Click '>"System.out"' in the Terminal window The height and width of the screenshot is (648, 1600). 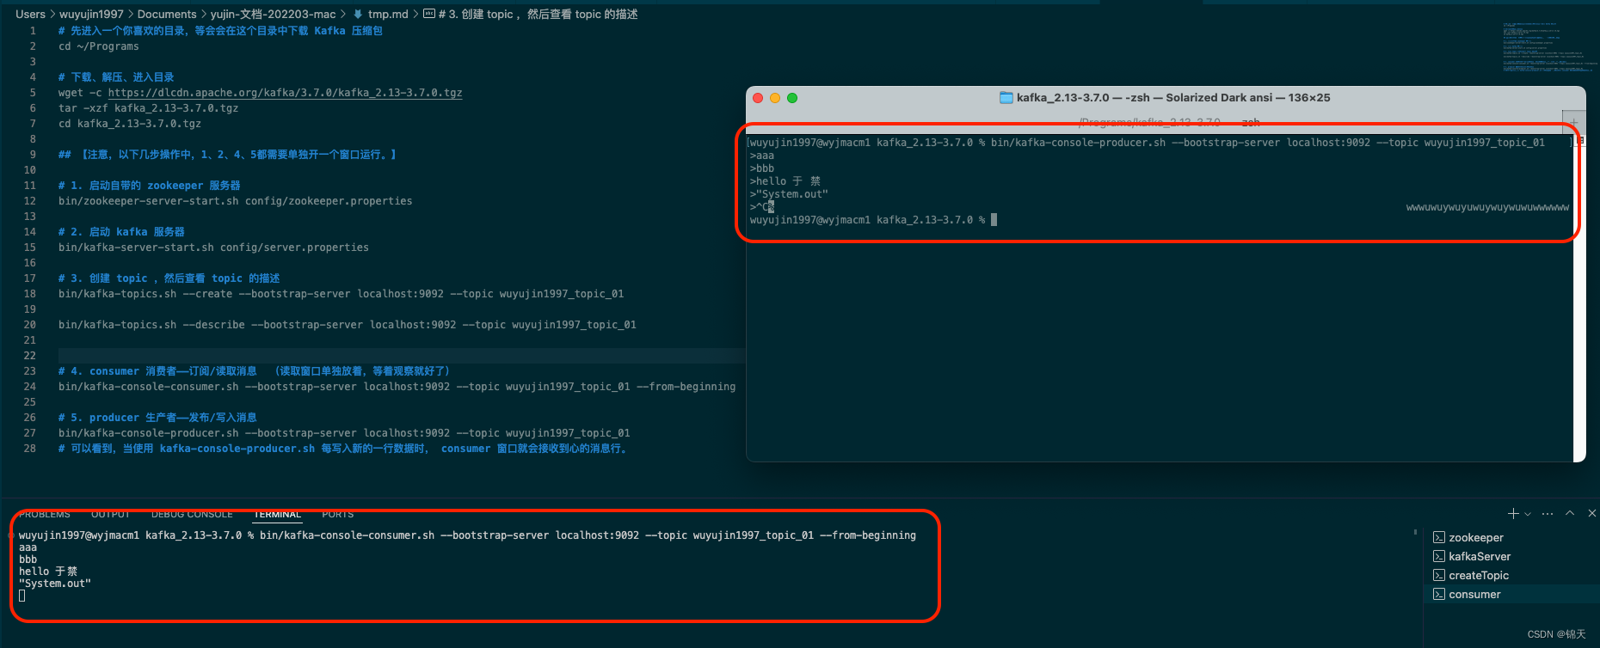click(789, 194)
